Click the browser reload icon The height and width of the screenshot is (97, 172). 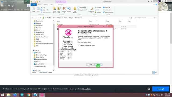point(9,6)
